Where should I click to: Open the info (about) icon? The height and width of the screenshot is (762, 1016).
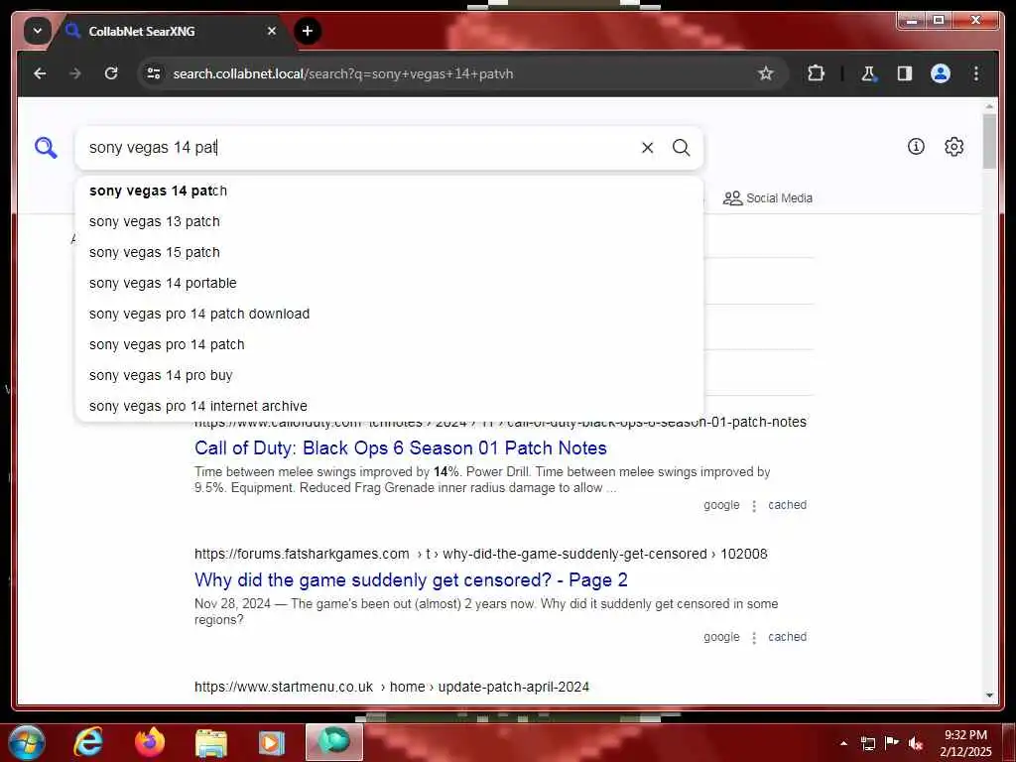click(916, 147)
